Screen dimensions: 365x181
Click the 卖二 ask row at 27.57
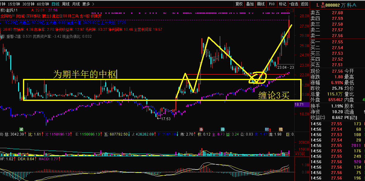[338, 30]
